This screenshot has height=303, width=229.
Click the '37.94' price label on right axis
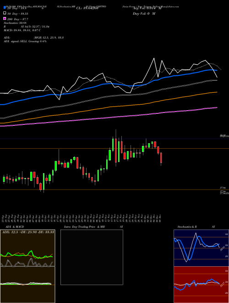[x=223, y=188]
